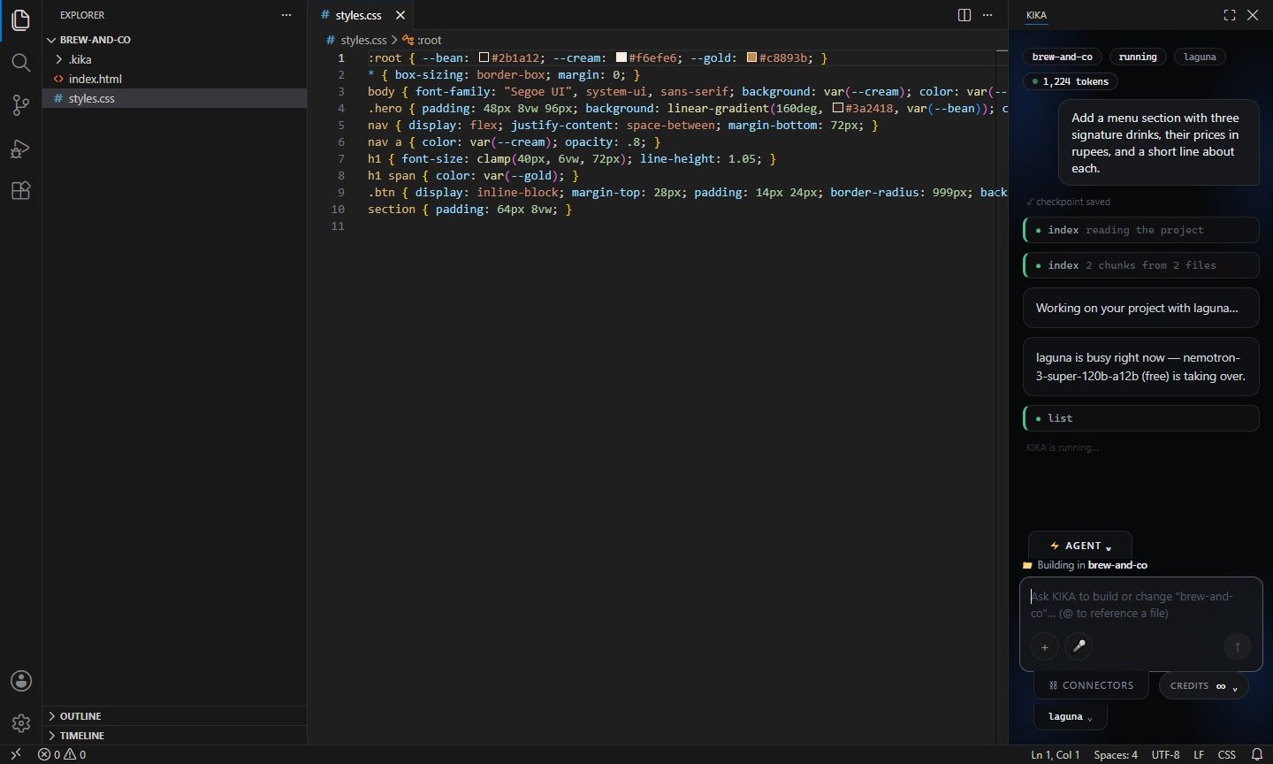Click the running status chip

pyautogui.click(x=1138, y=57)
